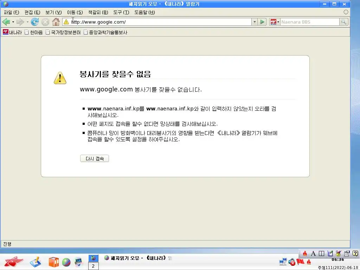Click the small red flame icon beside the tray flag
This screenshot has width=360, height=270.
coord(309,262)
